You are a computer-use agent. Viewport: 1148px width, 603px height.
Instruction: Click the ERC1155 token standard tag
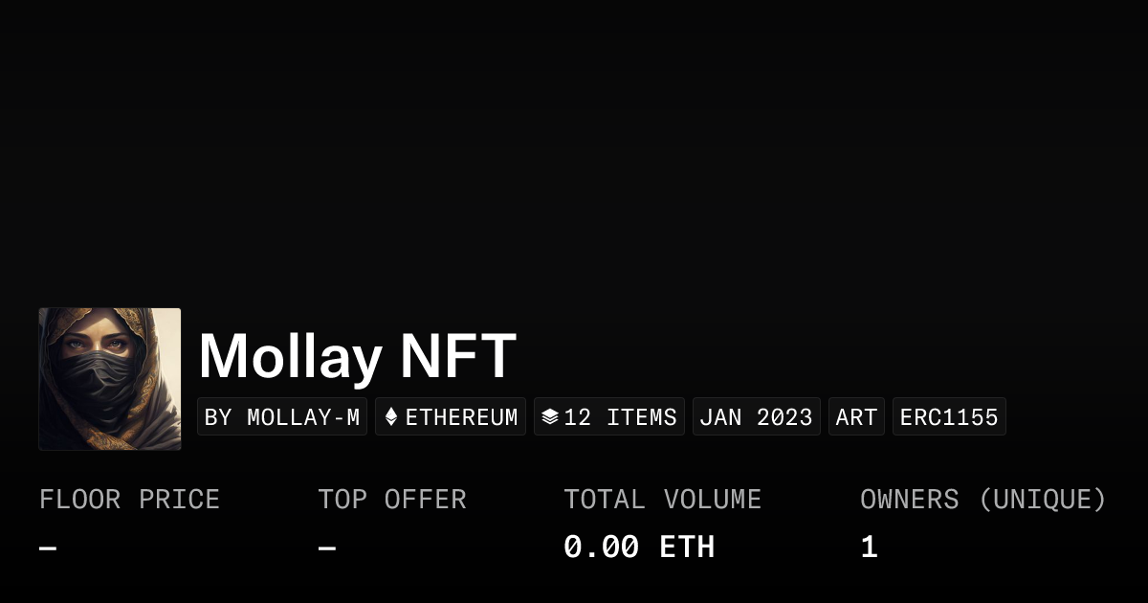coord(949,417)
